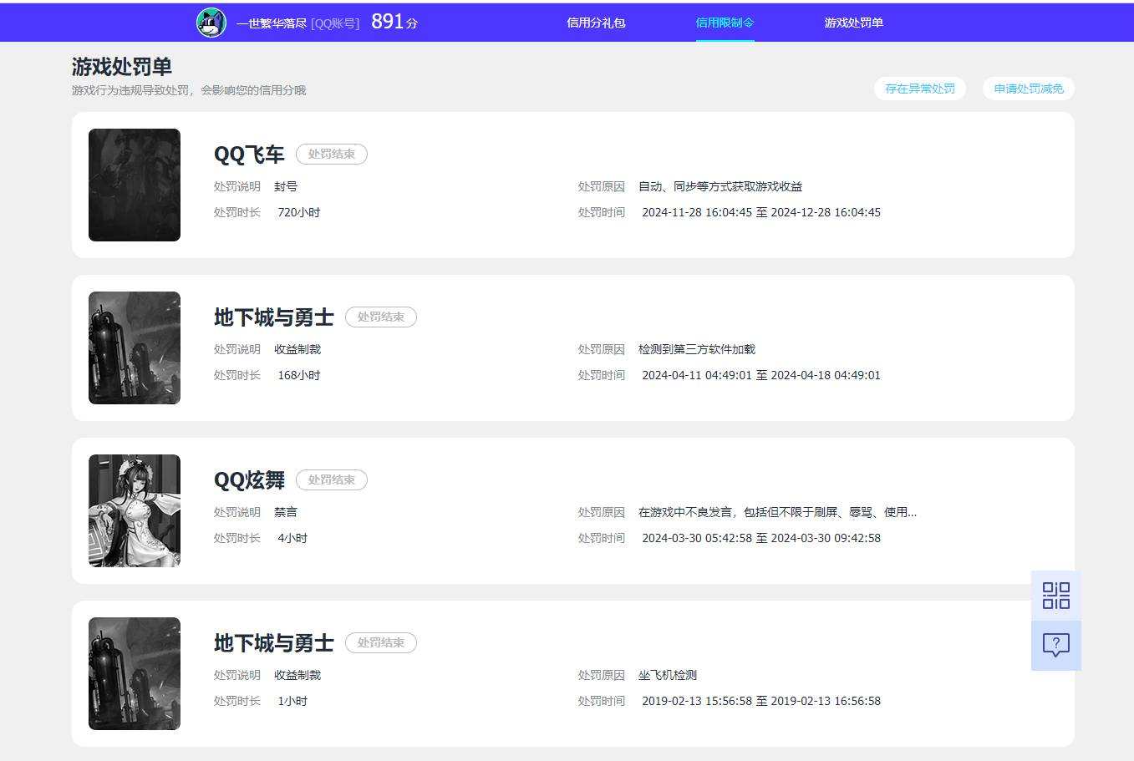Click the 720小时 duration value
The width and height of the screenshot is (1134, 761).
tap(299, 212)
